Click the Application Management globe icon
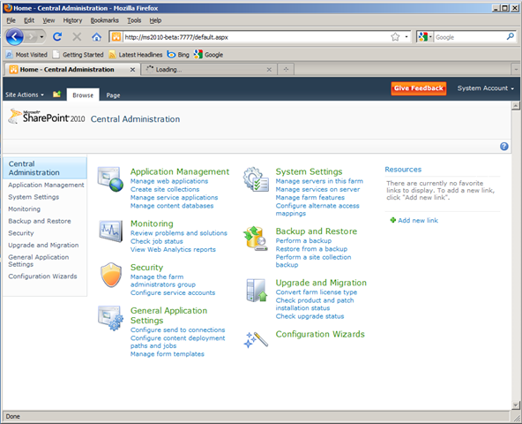The height and width of the screenshot is (424, 522). (x=110, y=179)
